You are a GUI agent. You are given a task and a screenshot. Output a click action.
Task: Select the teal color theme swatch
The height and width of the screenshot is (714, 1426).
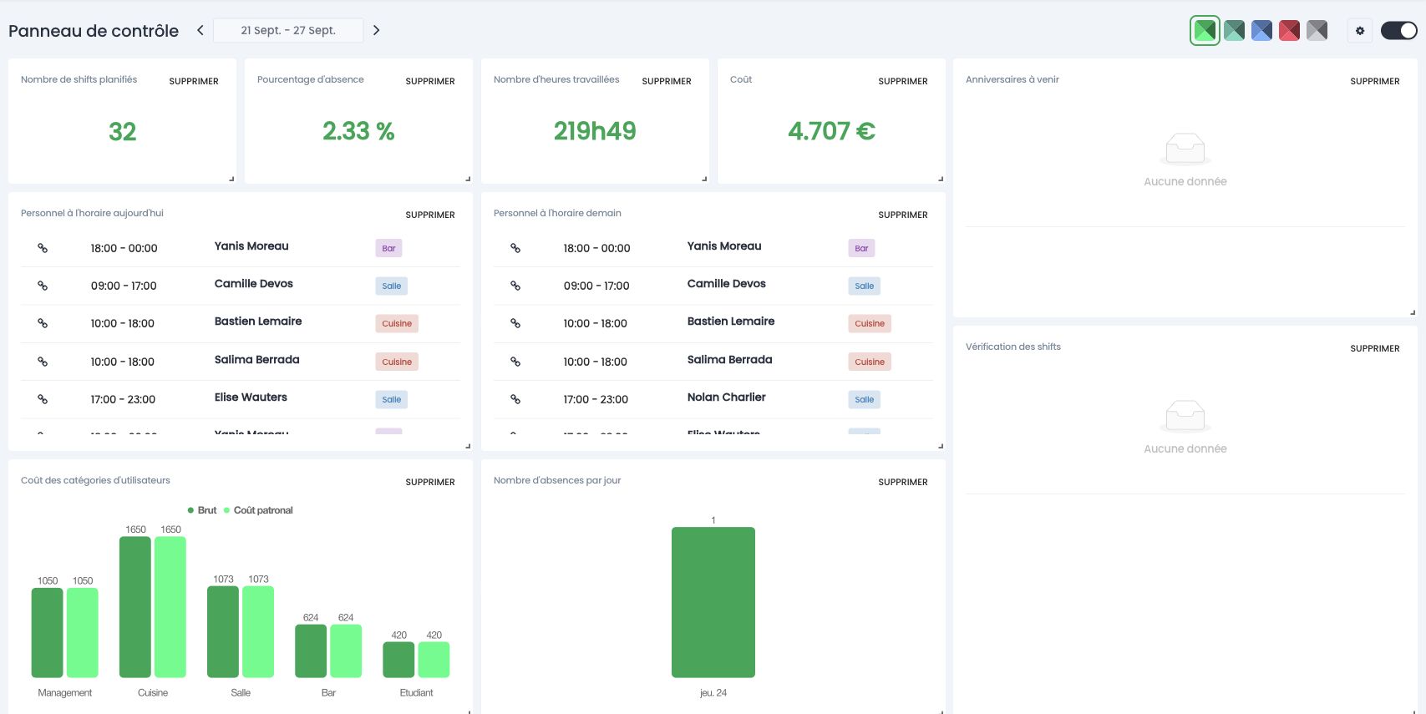click(1234, 31)
